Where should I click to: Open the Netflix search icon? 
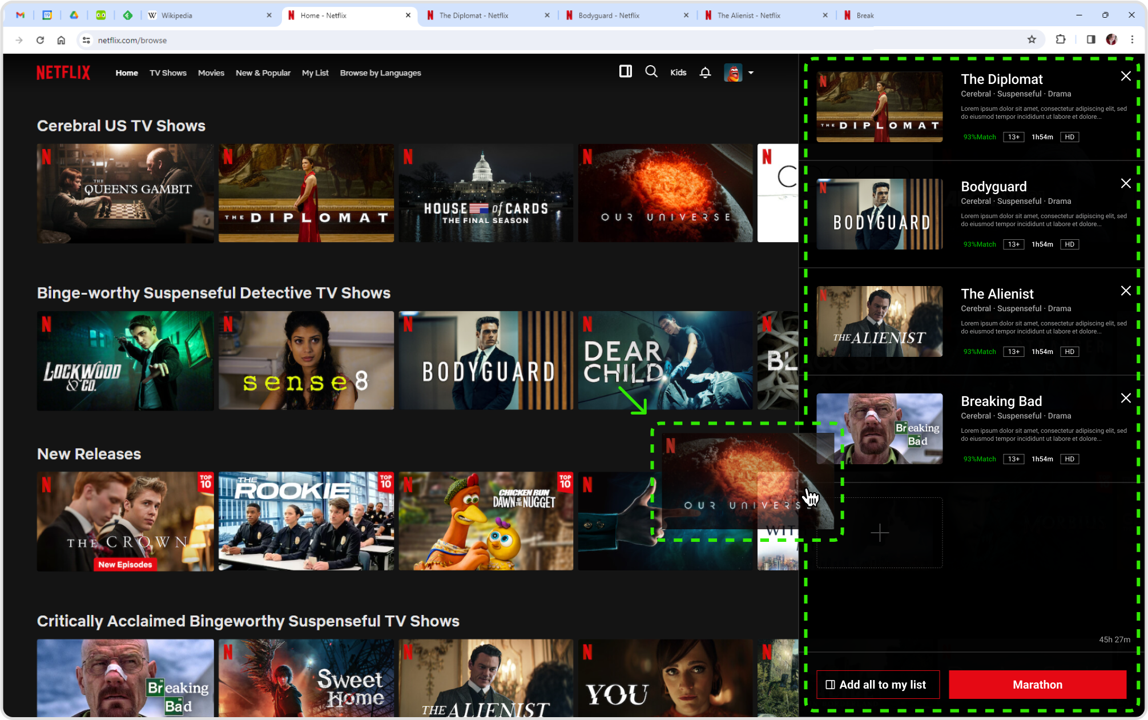click(x=651, y=72)
